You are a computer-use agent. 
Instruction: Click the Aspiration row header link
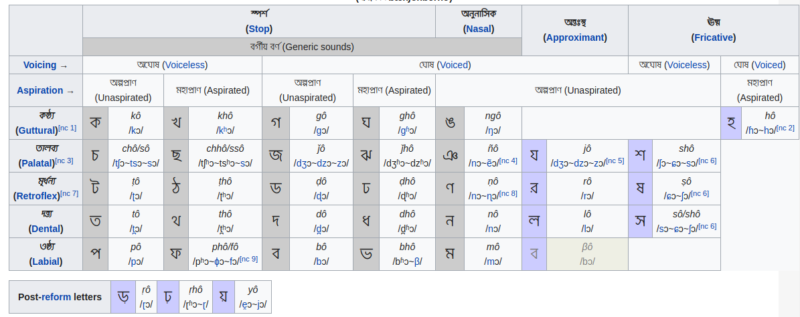click(x=39, y=90)
